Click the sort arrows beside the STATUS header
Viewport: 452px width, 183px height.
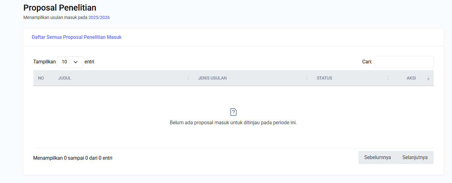(388, 78)
